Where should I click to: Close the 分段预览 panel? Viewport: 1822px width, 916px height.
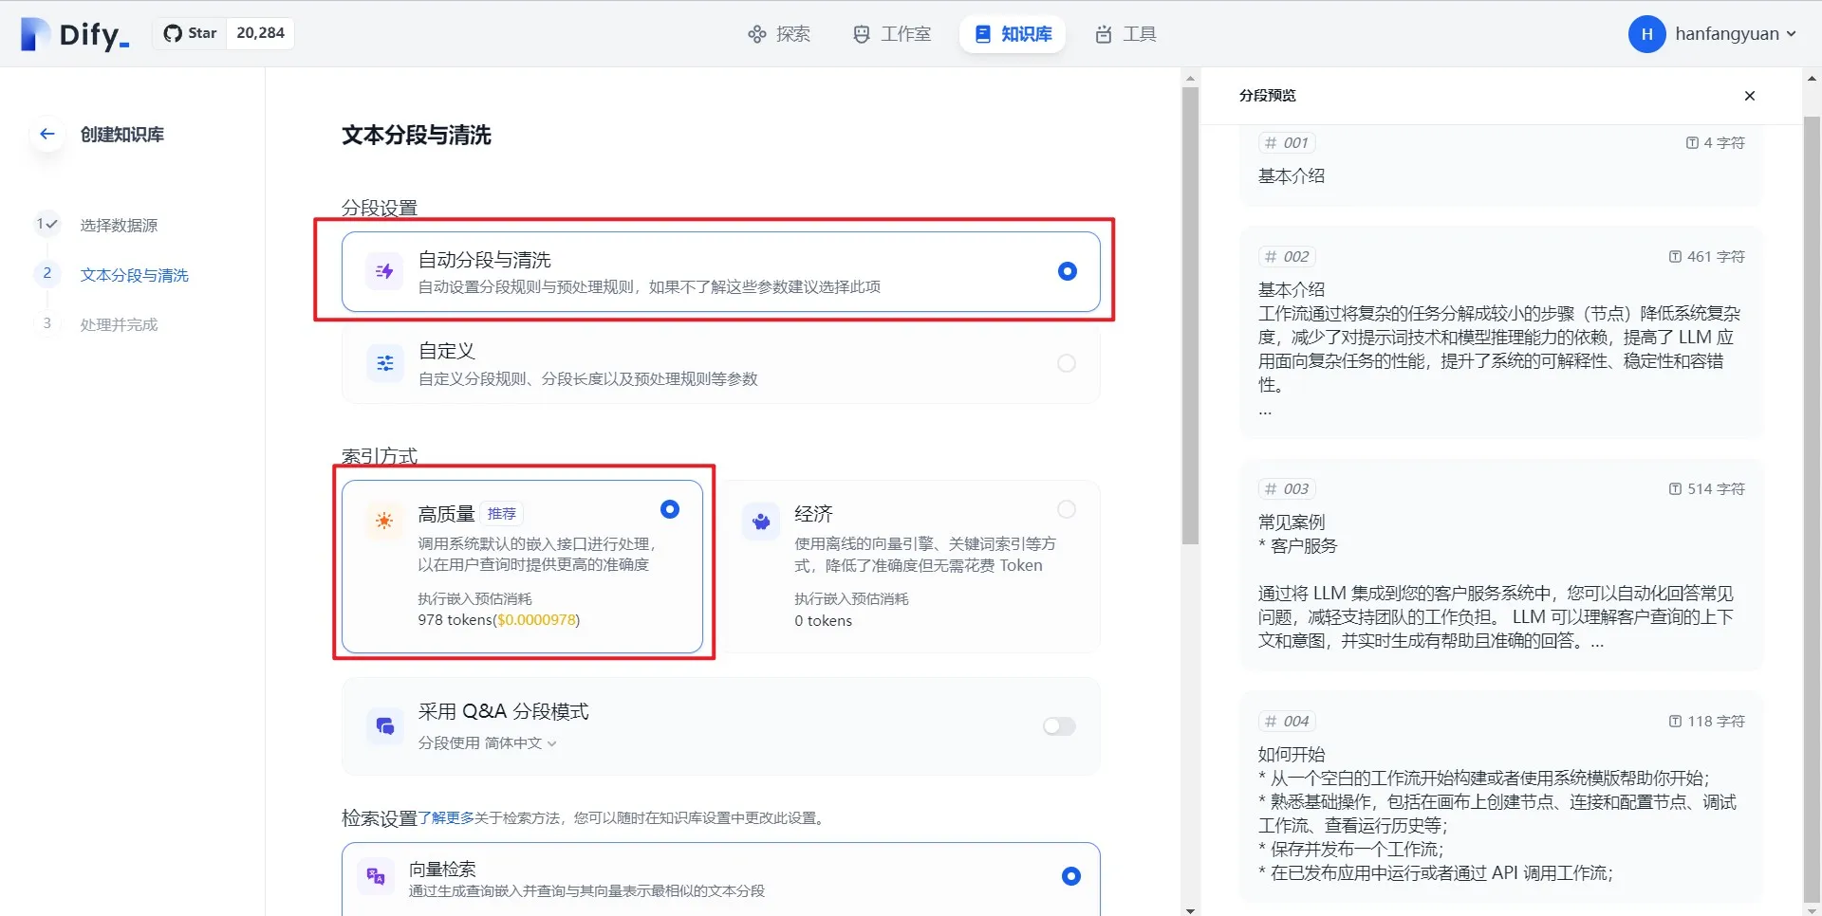point(1750,96)
